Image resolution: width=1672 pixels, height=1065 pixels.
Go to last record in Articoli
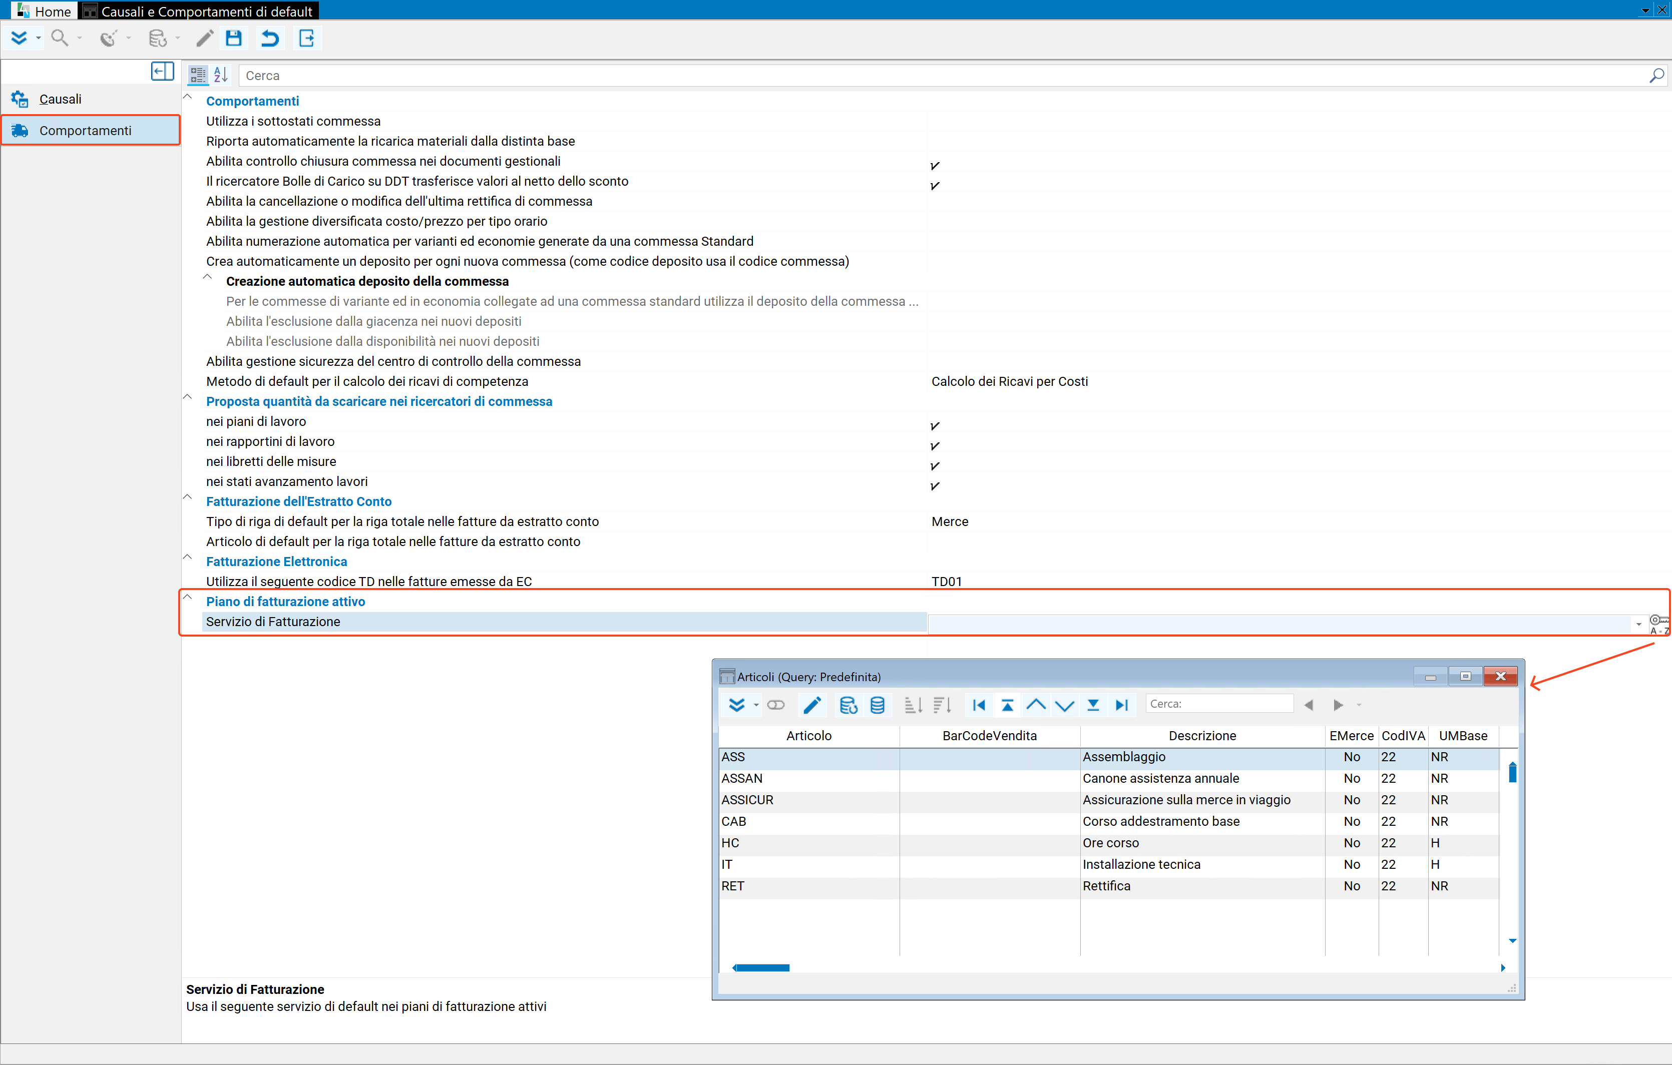[1121, 705]
